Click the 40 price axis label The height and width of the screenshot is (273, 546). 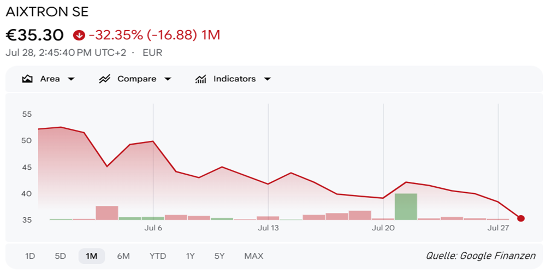27,194
